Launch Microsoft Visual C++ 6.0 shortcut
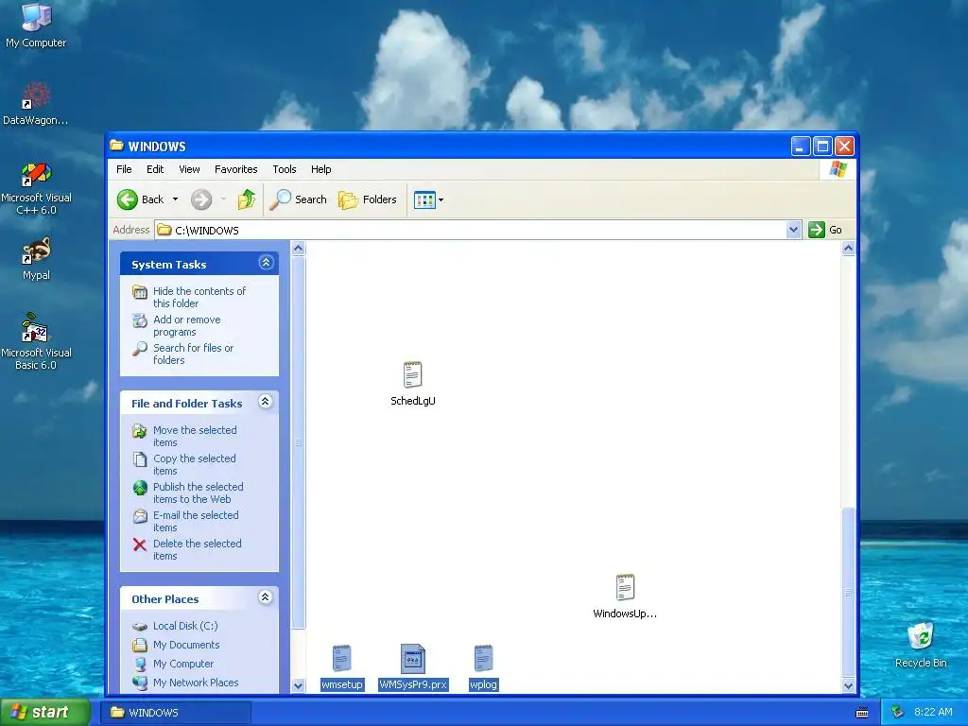The image size is (968, 726). coord(36,174)
